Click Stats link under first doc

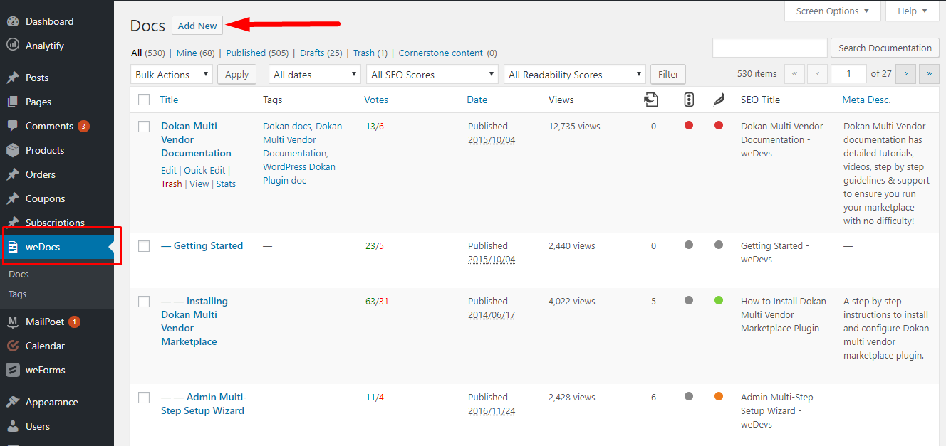coord(226,184)
